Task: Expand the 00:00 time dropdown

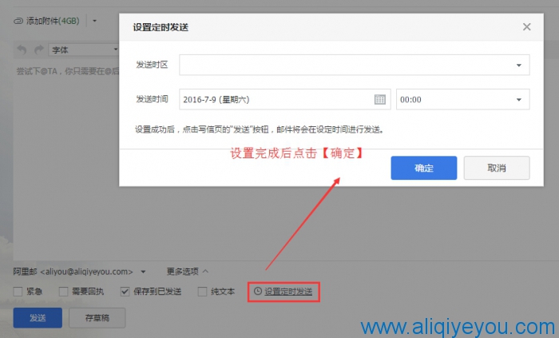Action: [462, 99]
